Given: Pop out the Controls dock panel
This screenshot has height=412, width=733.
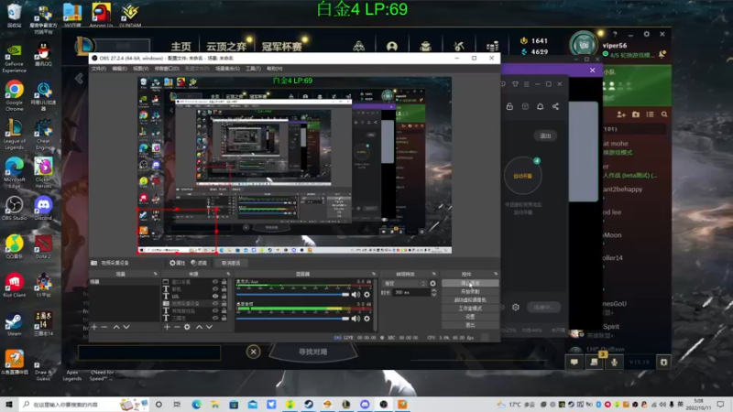Looking at the screenshot, I should 496,274.
